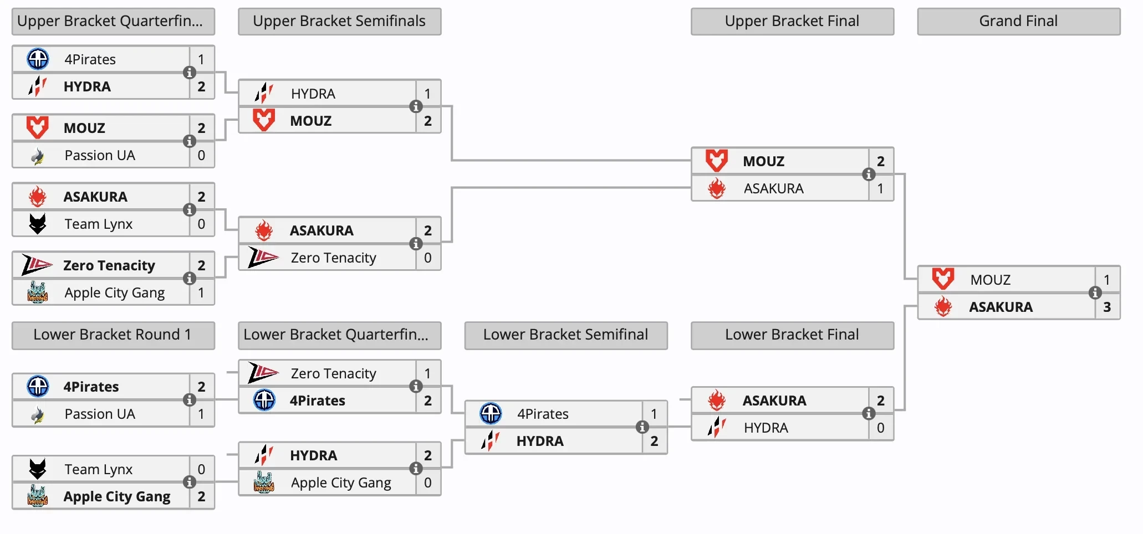
Task: Click Passion UA name in Lower Round 1
Action: coord(100,414)
